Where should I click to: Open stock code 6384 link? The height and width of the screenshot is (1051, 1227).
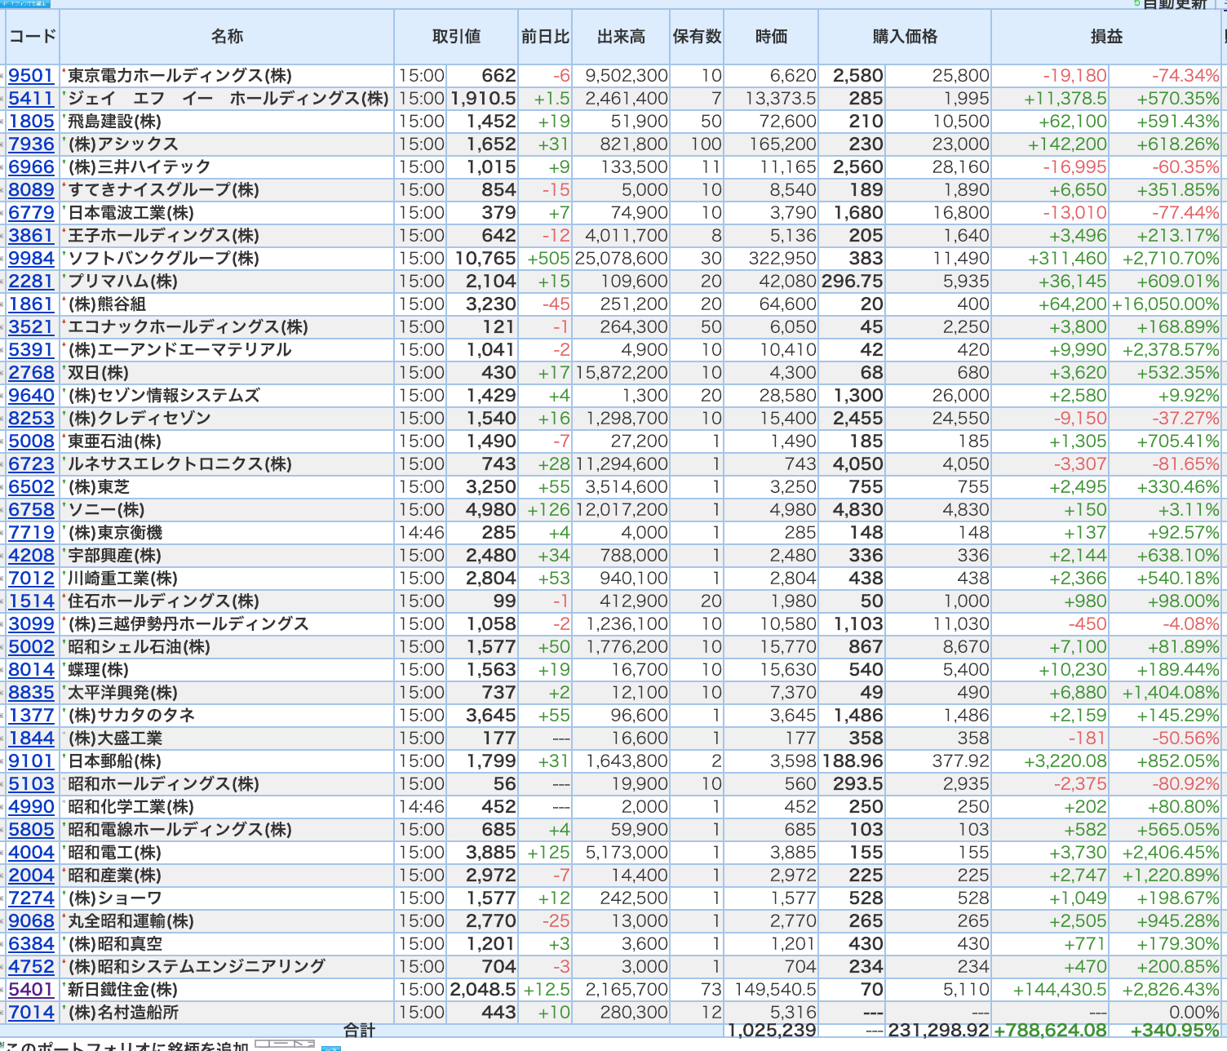31,944
